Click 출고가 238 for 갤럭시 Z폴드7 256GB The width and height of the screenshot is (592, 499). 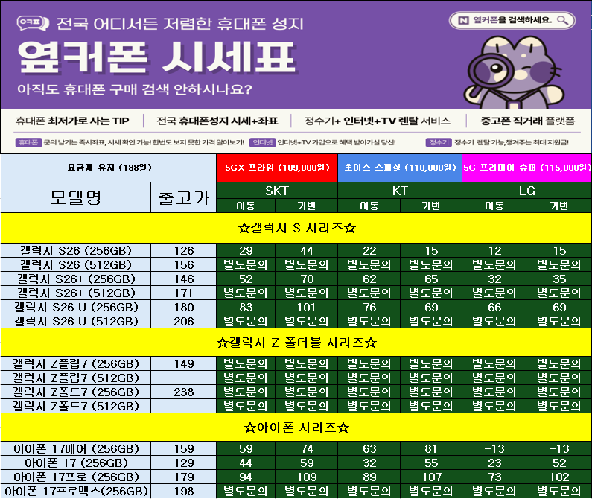(183, 392)
